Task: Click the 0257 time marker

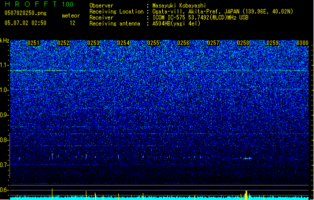Action: 213,43
